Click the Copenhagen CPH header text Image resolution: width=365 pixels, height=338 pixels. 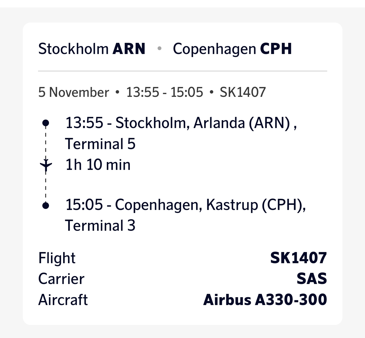coord(232,49)
